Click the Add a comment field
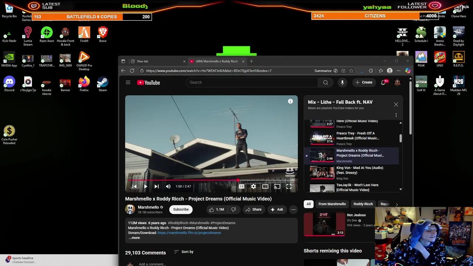This screenshot has height=266, width=473. [x=152, y=264]
